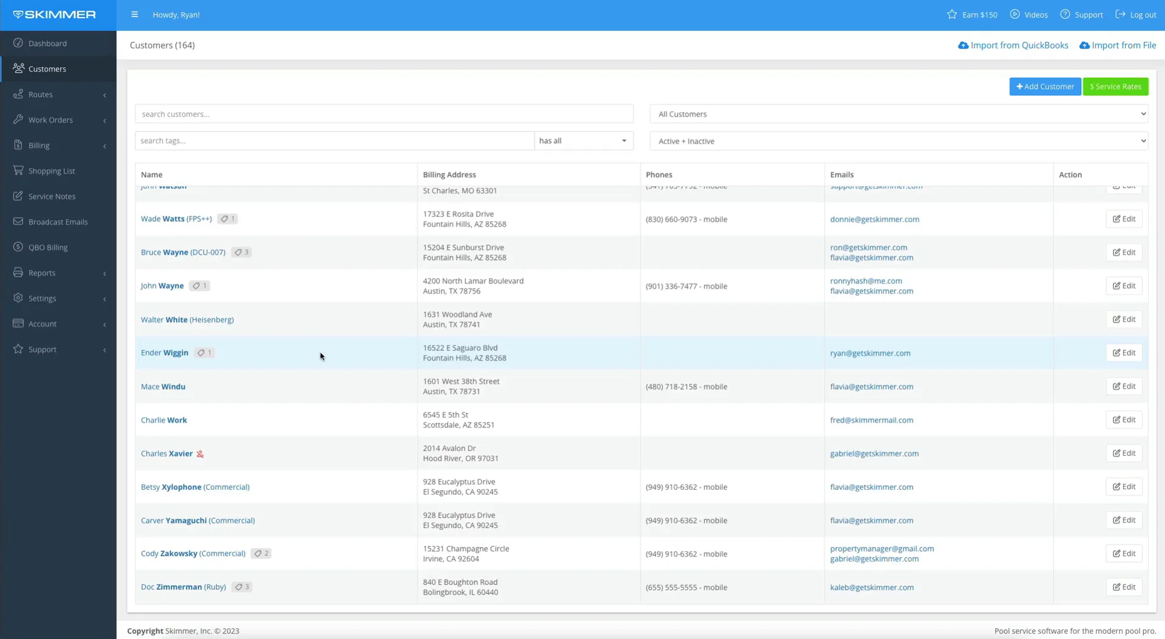Expand the Work Orders submenu chevron
Screen dimensions: 1165x639
104,120
